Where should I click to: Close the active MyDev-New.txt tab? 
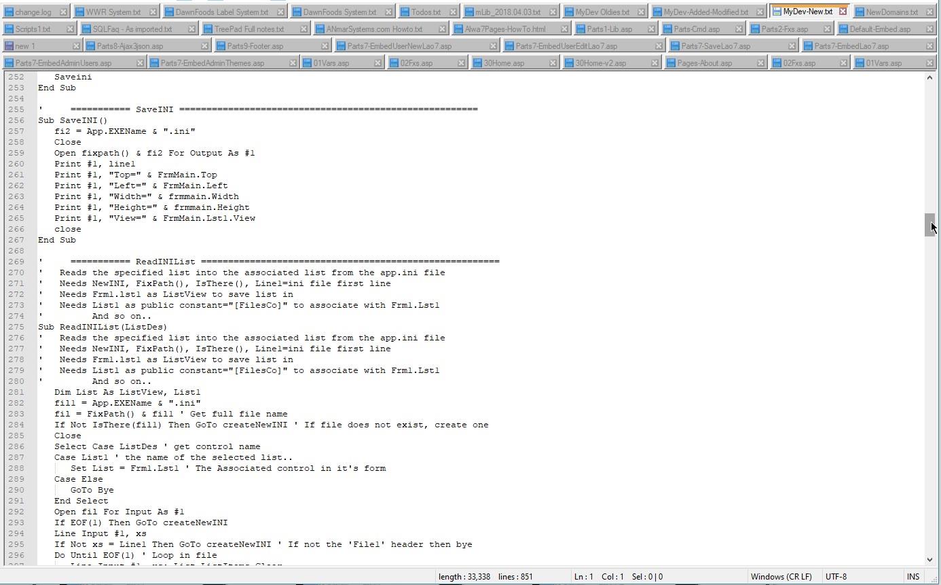point(843,12)
